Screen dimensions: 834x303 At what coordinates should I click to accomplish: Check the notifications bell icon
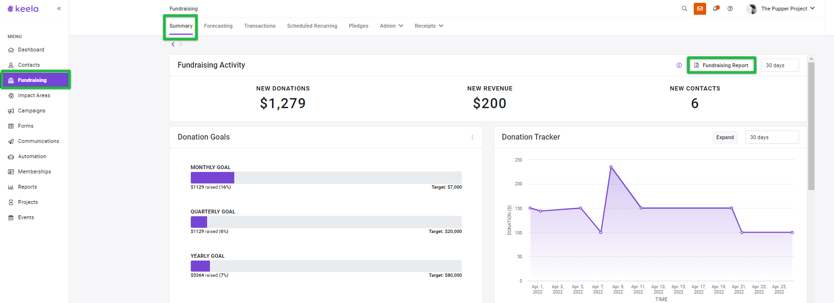(x=715, y=9)
